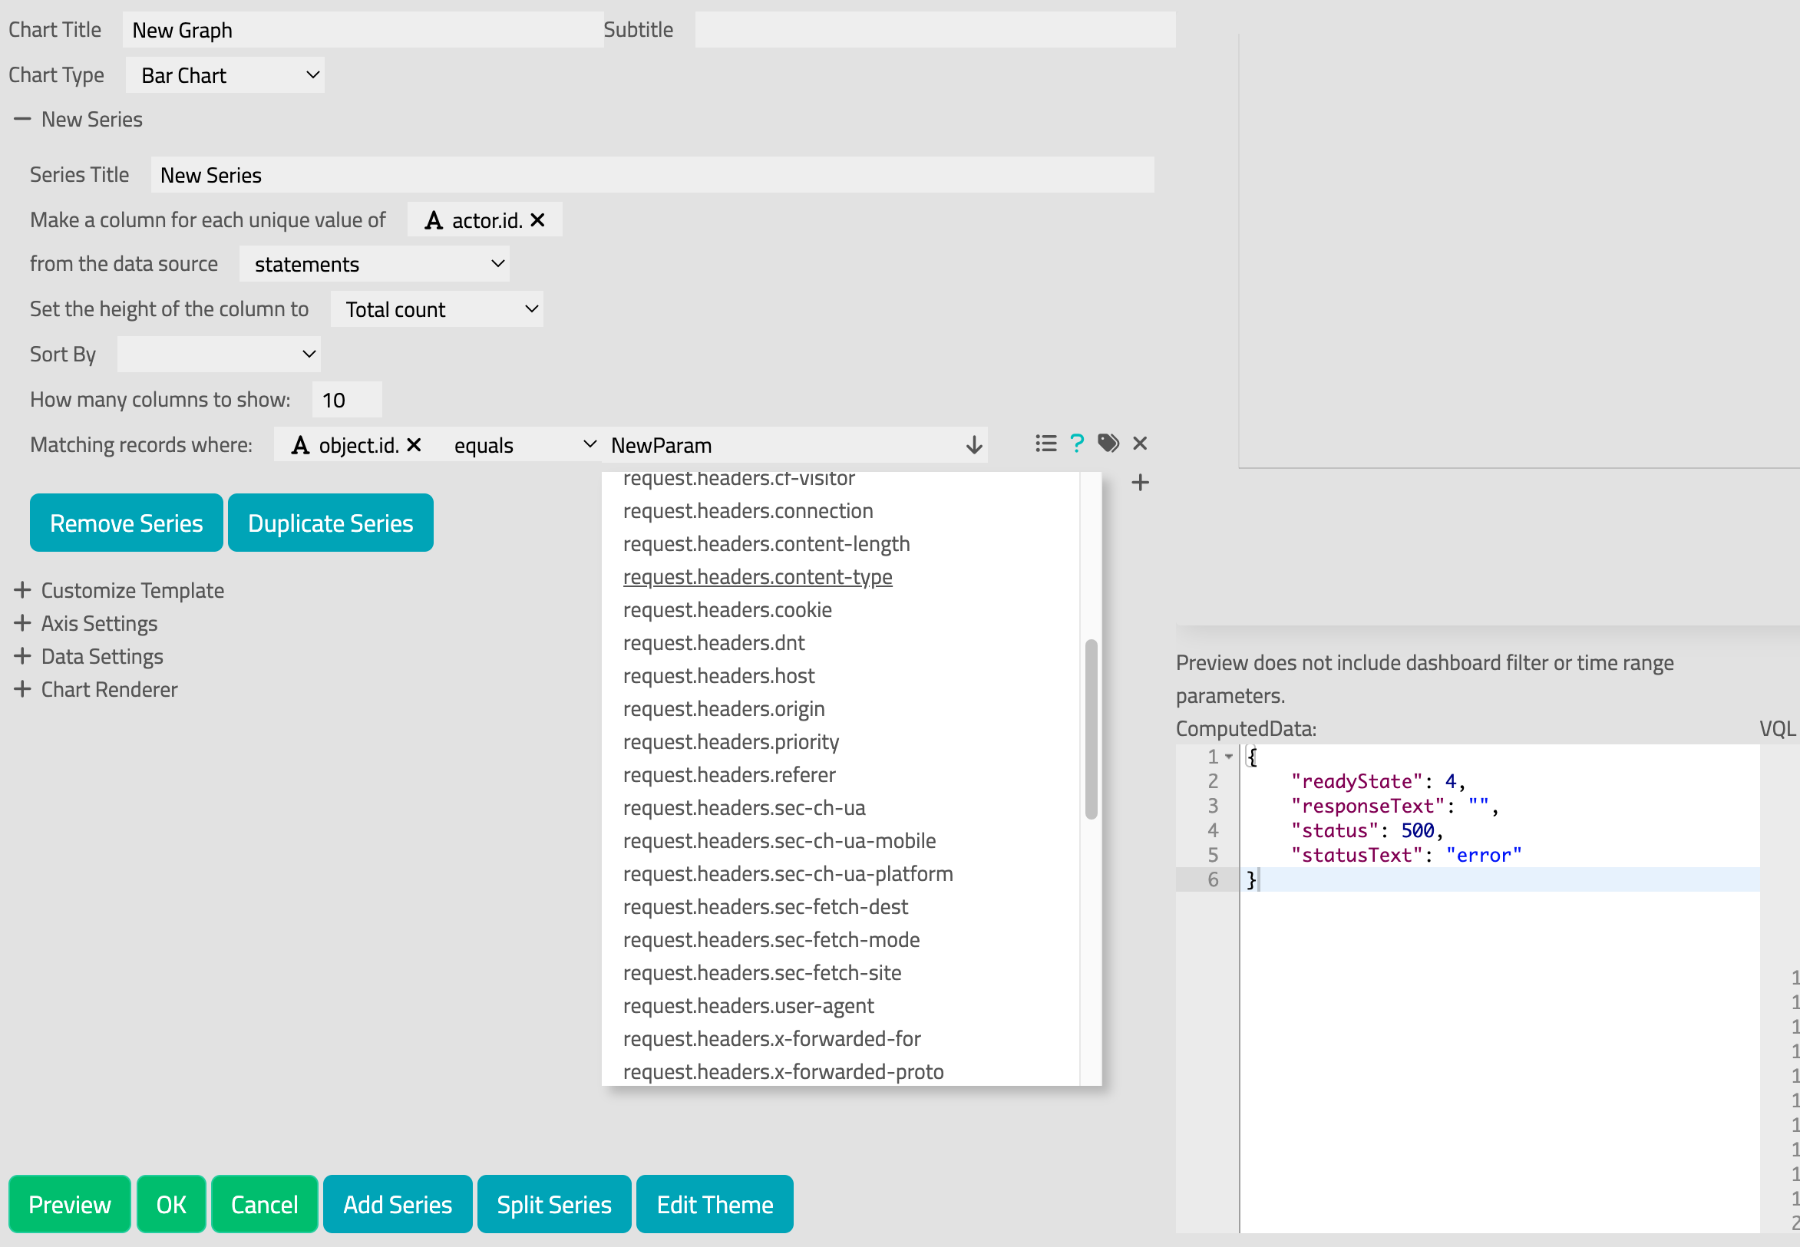Select request.headers.content-type from list

coord(757,576)
